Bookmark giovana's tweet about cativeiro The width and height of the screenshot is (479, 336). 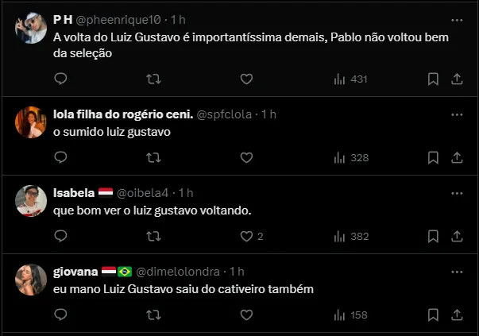pos(433,315)
